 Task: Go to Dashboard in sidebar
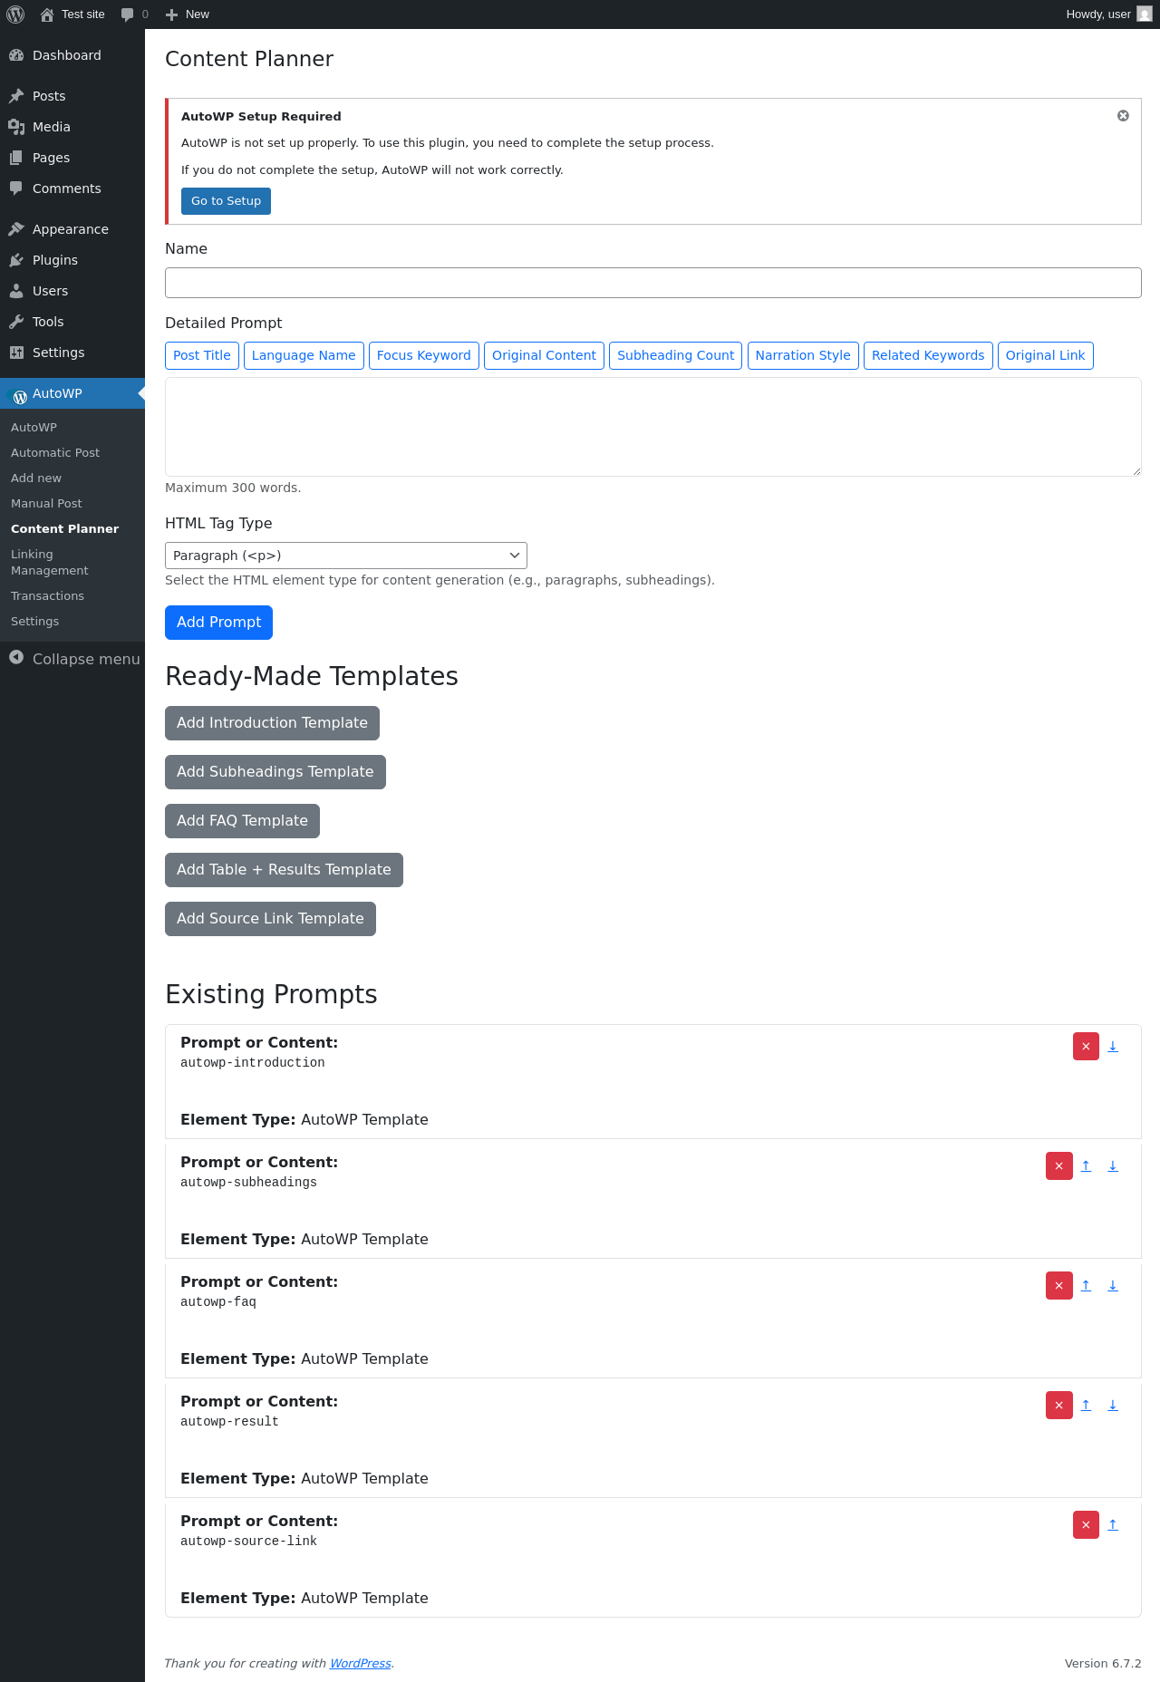coord(72,55)
